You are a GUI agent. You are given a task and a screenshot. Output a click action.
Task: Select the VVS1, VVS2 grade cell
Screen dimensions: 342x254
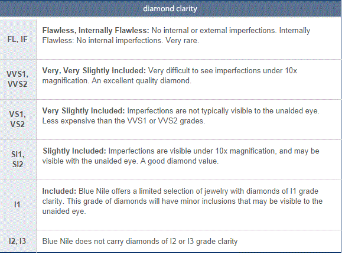tap(18, 79)
